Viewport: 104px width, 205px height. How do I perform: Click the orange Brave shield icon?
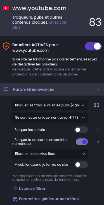[x=6, y=46]
